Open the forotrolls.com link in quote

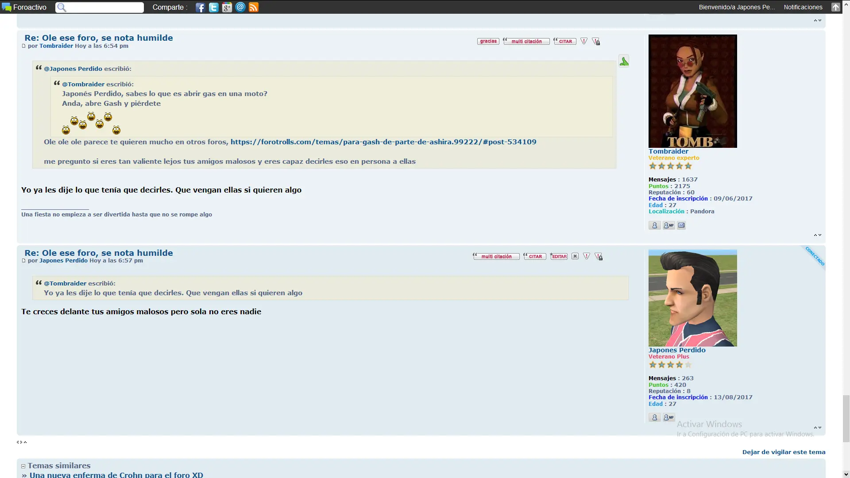pyautogui.click(x=383, y=142)
